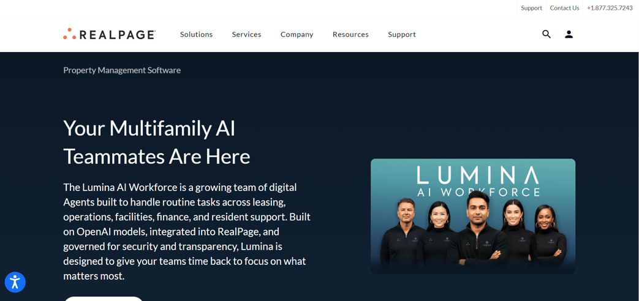Click the LUMINA title inside the banner
639x301 pixels.
(x=478, y=175)
